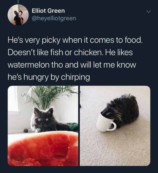Open the left photo with watermelon
The width and height of the screenshot is (158, 173).
[x=43, y=126]
